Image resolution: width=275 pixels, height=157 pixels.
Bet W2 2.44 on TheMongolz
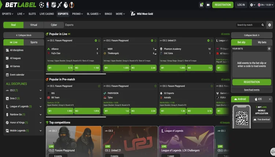coord(143,68)
